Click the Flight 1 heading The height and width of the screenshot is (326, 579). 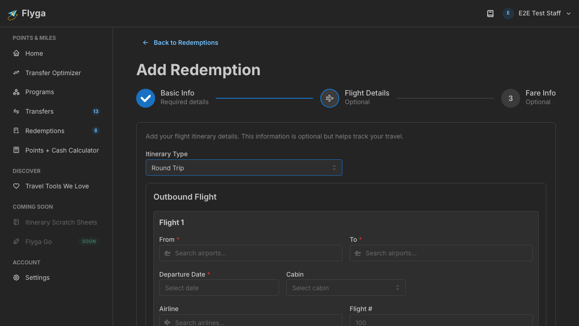click(171, 222)
